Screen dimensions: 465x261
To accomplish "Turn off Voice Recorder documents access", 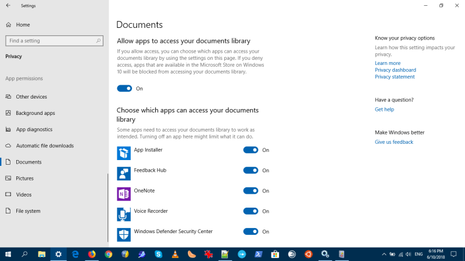I will tap(251, 211).
